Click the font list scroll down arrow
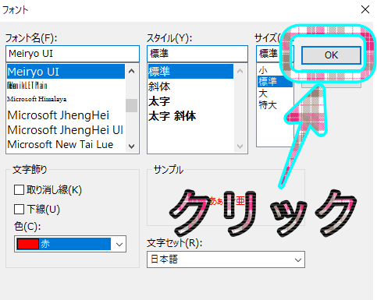 [132, 146]
